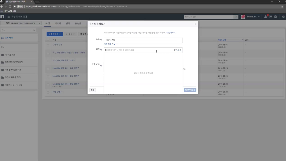
Task: Click the 타겟 만들기 button in dialog
Action: tap(190, 90)
